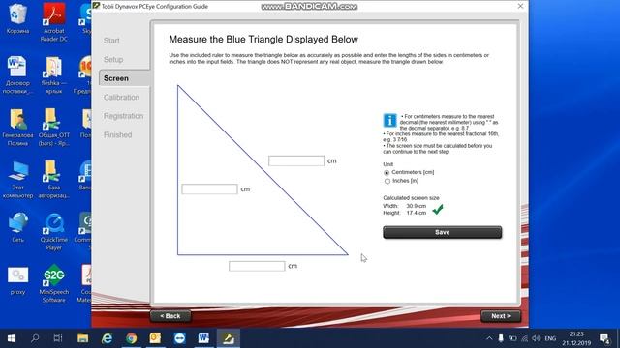This screenshot has width=620, height=348.
Task: Open Task View on the taskbar
Action: tap(58, 338)
